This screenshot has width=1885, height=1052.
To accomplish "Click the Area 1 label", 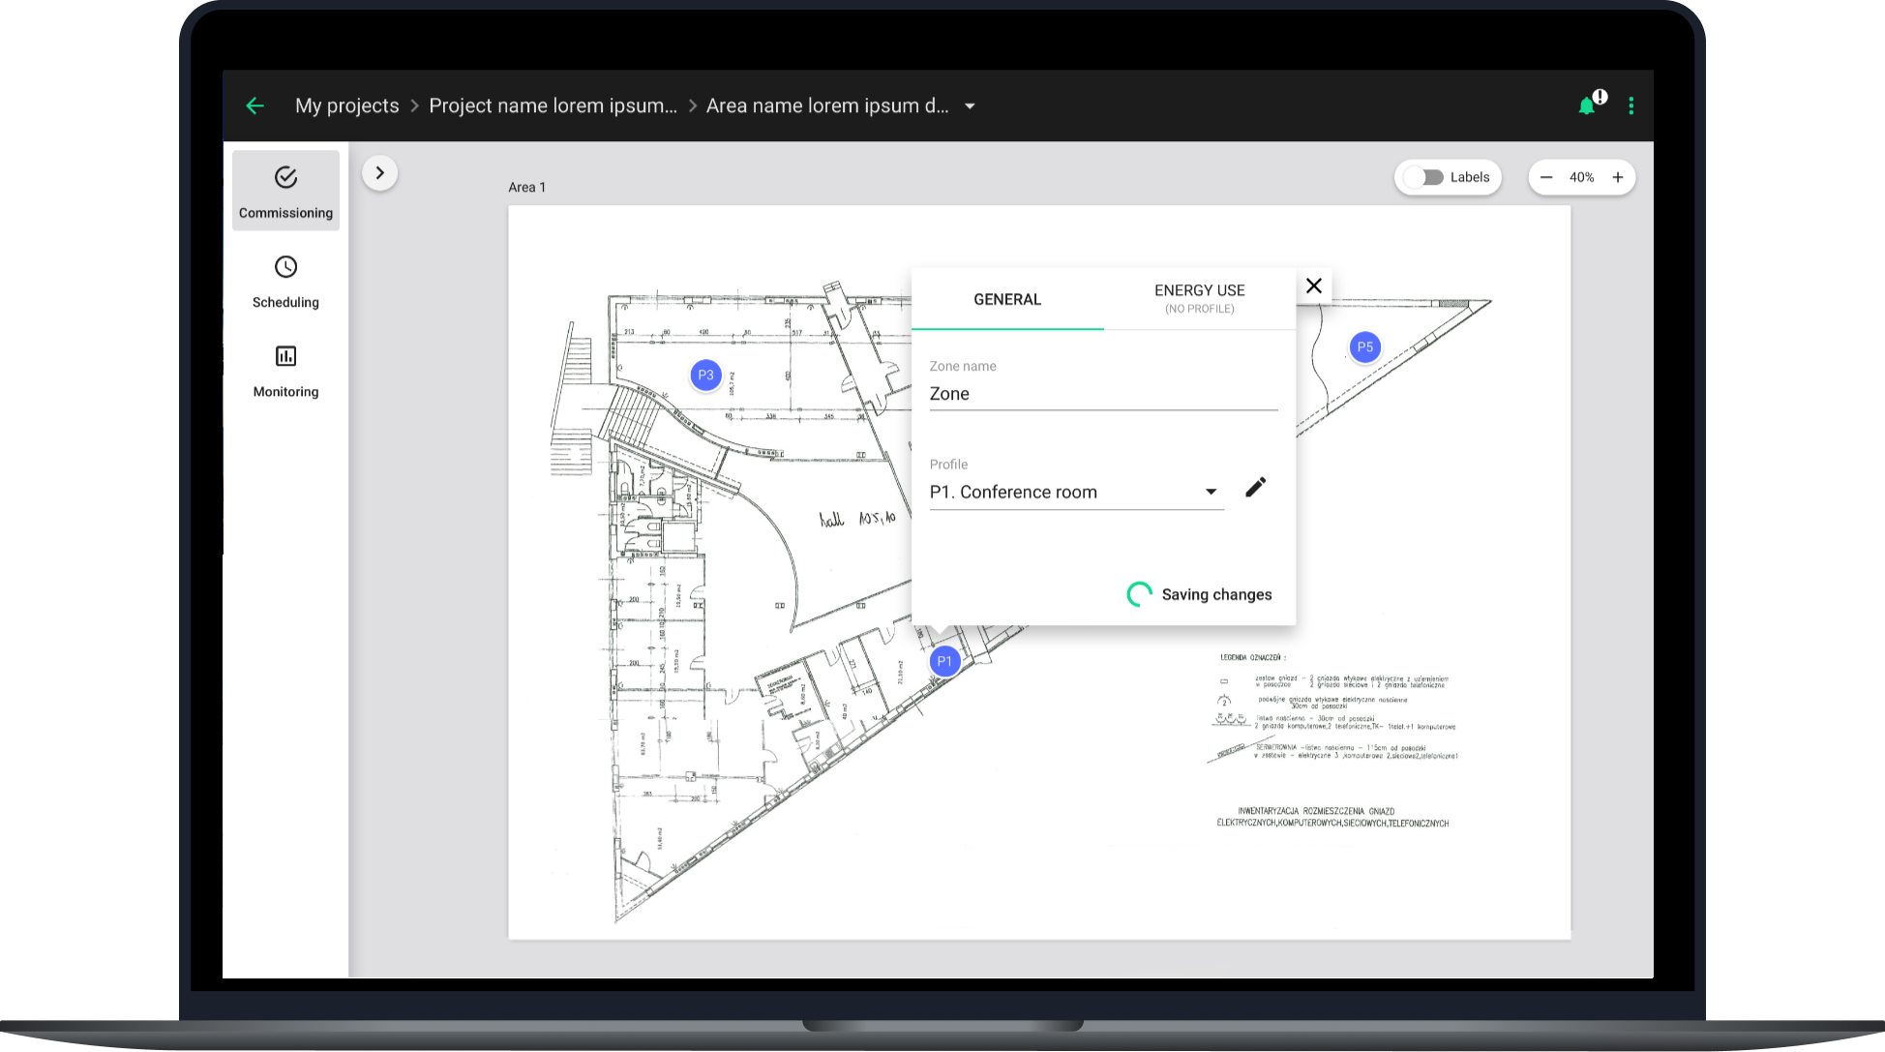I will (527, 187).
